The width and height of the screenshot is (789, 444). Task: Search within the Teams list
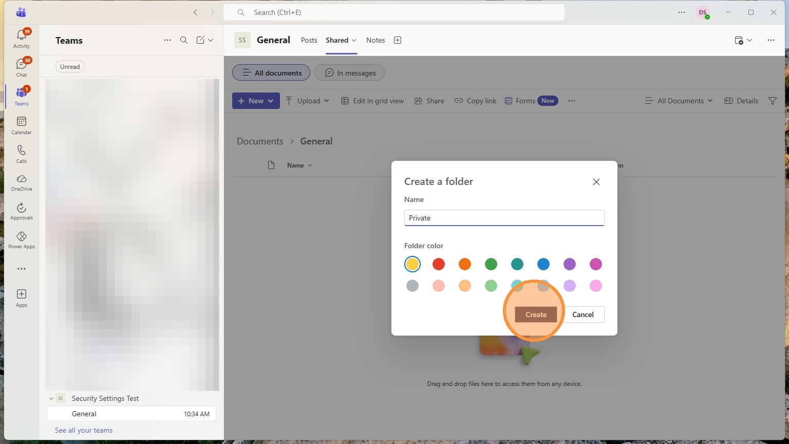pos(184,40)
